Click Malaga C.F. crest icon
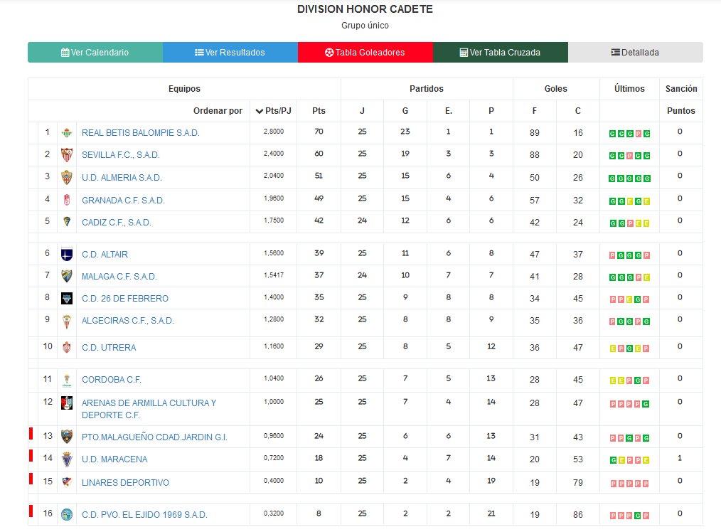 [67, 277]
